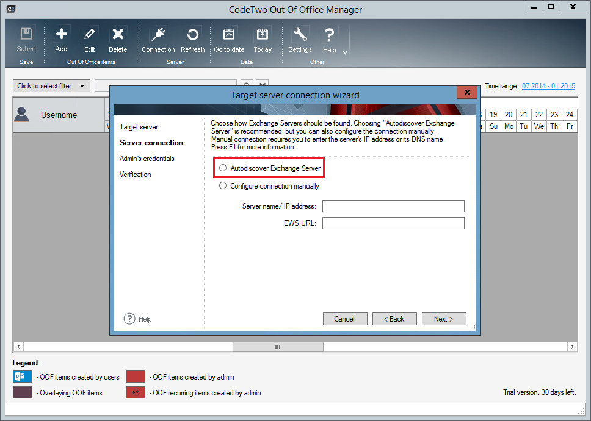The height and width of the screenshot is (421, 591).
Task: Close the CodeTwo Out Of Office Manager window
Action: pyautogui.click(x=573, y=7)
